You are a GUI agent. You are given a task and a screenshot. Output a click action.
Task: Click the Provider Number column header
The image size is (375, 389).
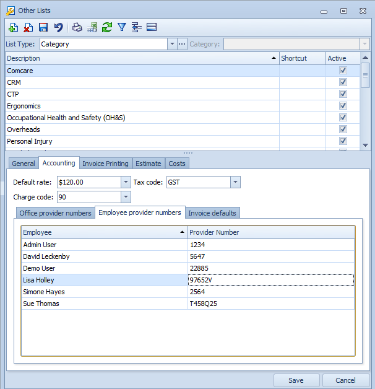271,232
